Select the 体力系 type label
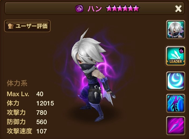Image resolution: width=189 pixels, height=139 pixels. (x=17, y=83)
